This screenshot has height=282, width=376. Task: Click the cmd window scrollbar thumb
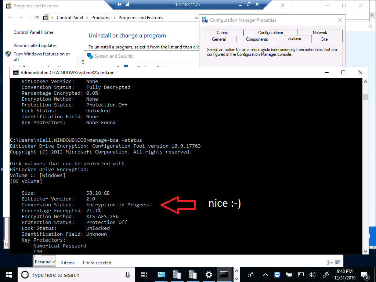(x=365, y=97)
